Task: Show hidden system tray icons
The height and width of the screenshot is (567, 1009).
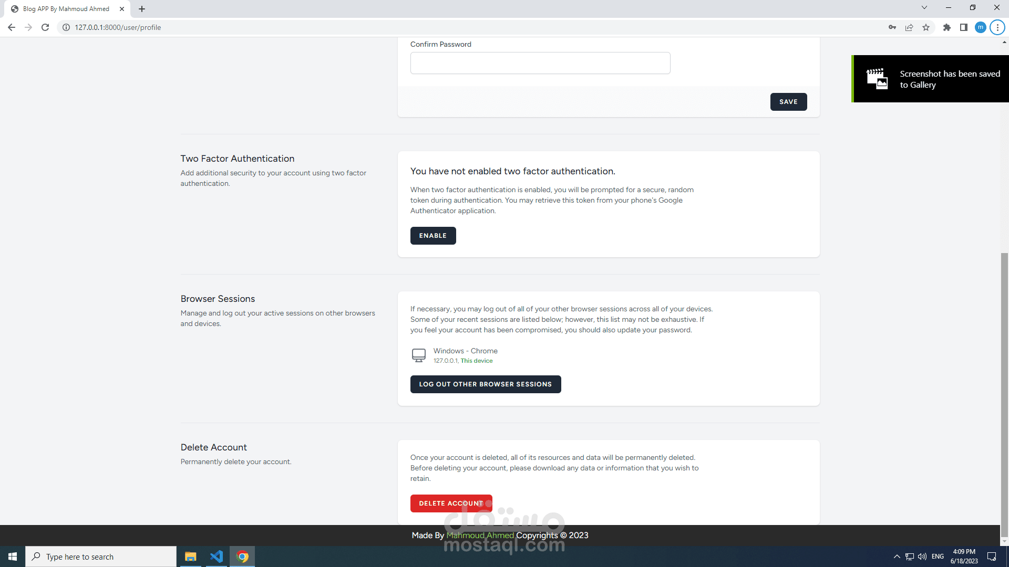Action: click(897, 556)
